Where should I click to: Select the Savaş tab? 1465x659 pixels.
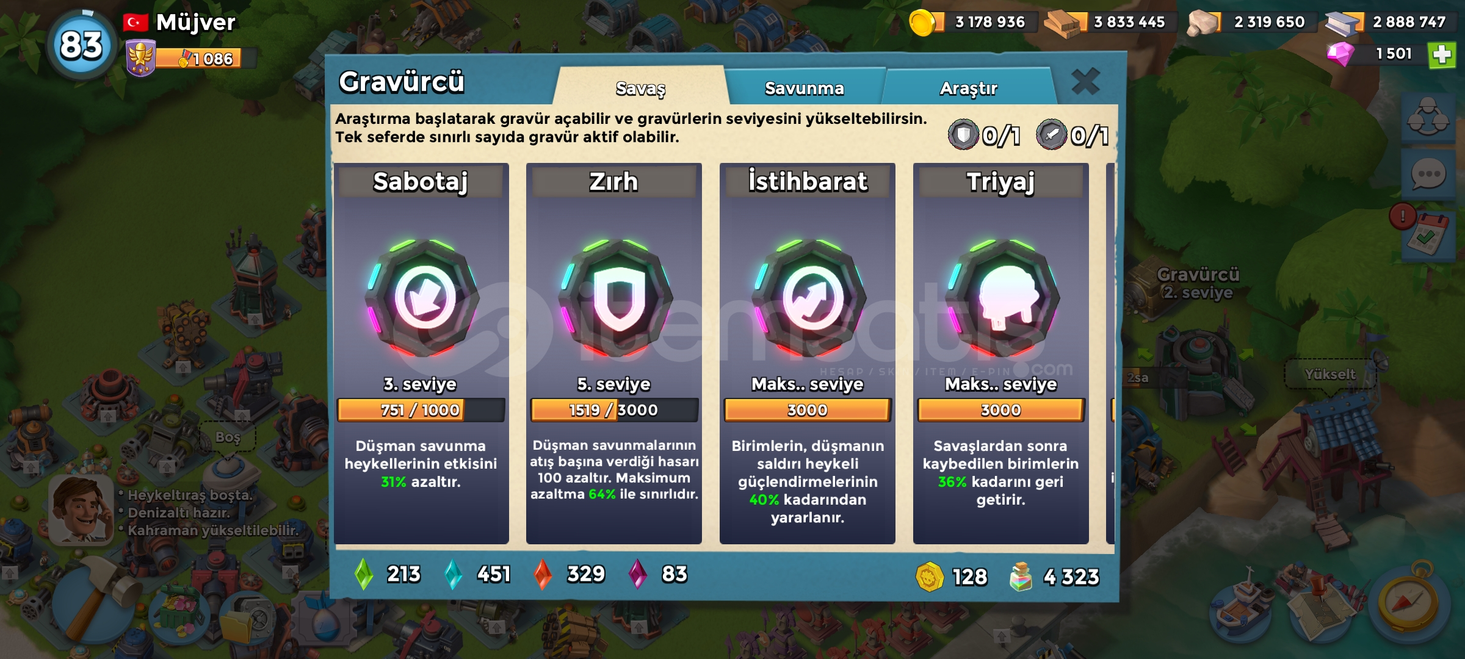coord(640,88)
